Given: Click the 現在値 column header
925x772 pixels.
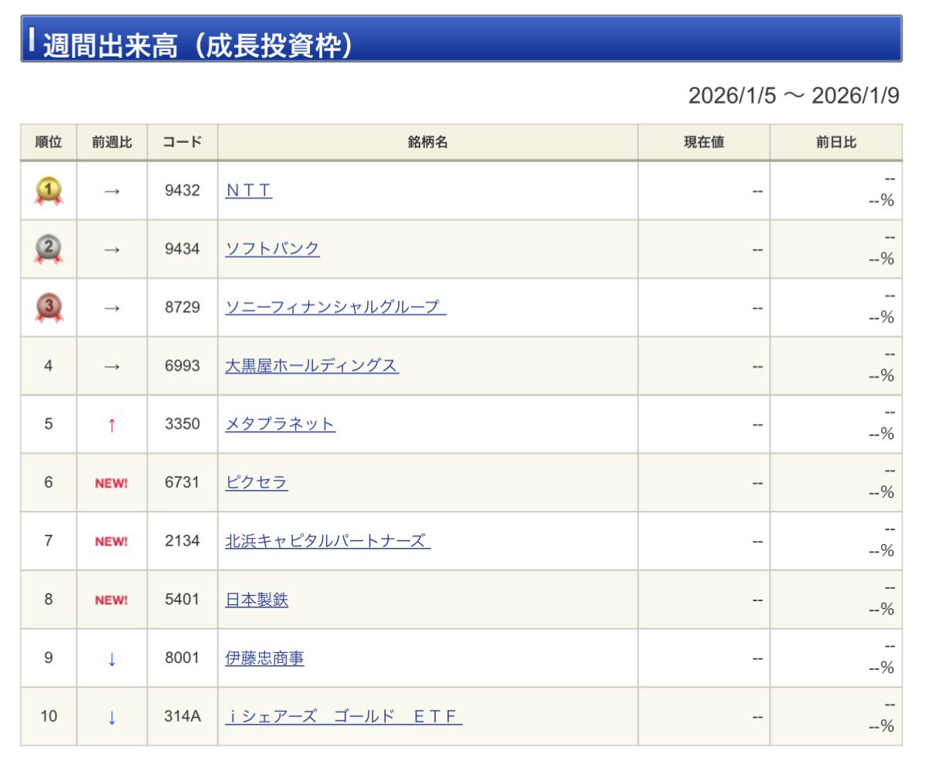Looking at the screenshot, I should pos(704,142).
